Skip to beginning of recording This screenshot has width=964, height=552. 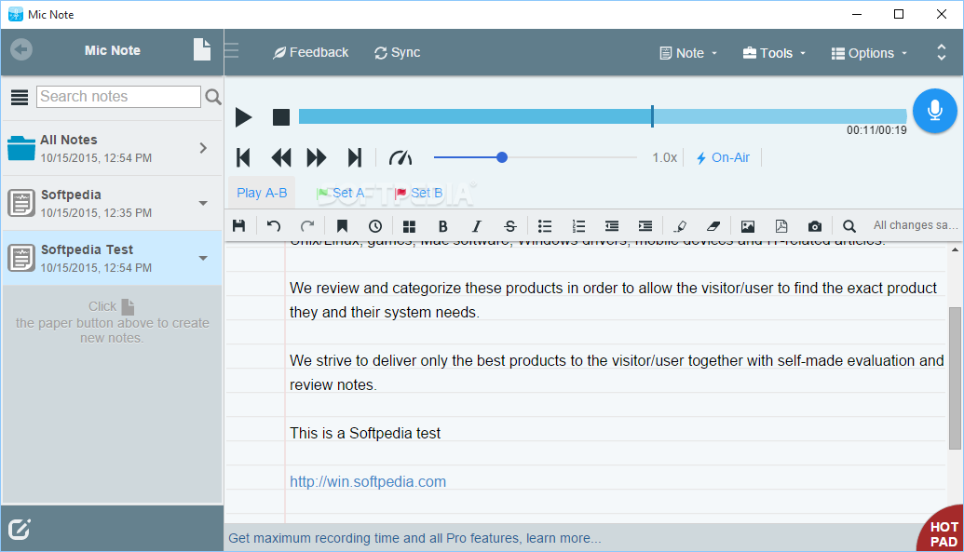[243, 158]
